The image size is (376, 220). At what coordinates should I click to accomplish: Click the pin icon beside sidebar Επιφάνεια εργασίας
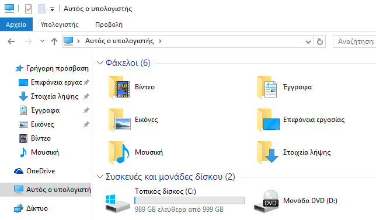86,82
